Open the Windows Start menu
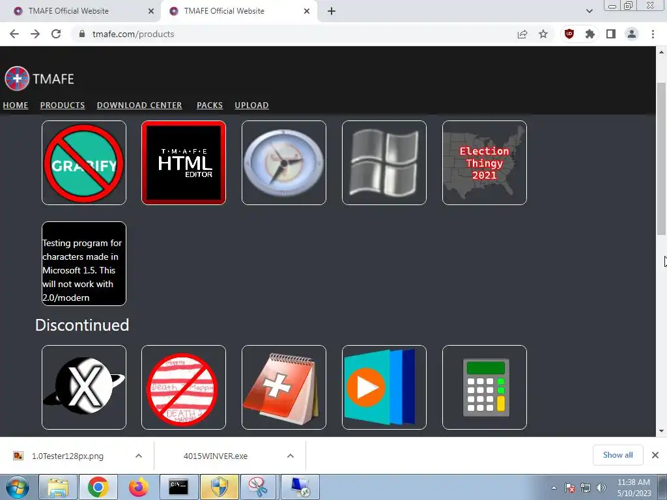Screen dimensions: 667x500 coord(18,487)
